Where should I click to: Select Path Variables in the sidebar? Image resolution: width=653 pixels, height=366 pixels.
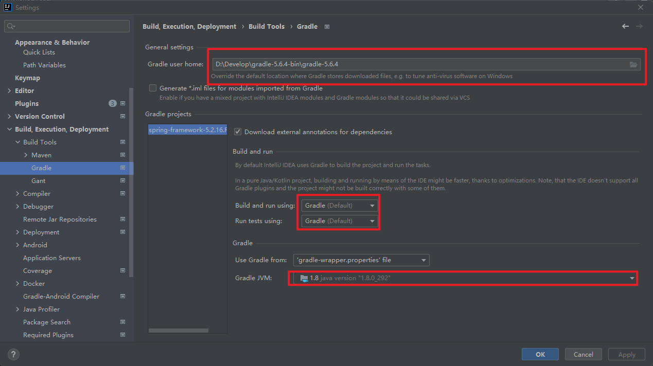pyautogui.click(x=44, y=65)
